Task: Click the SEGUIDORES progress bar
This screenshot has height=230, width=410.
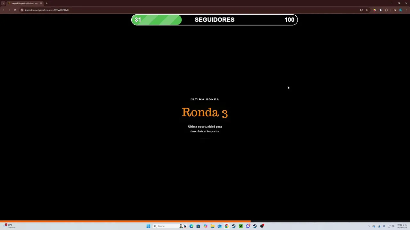Action: (214, 20)
